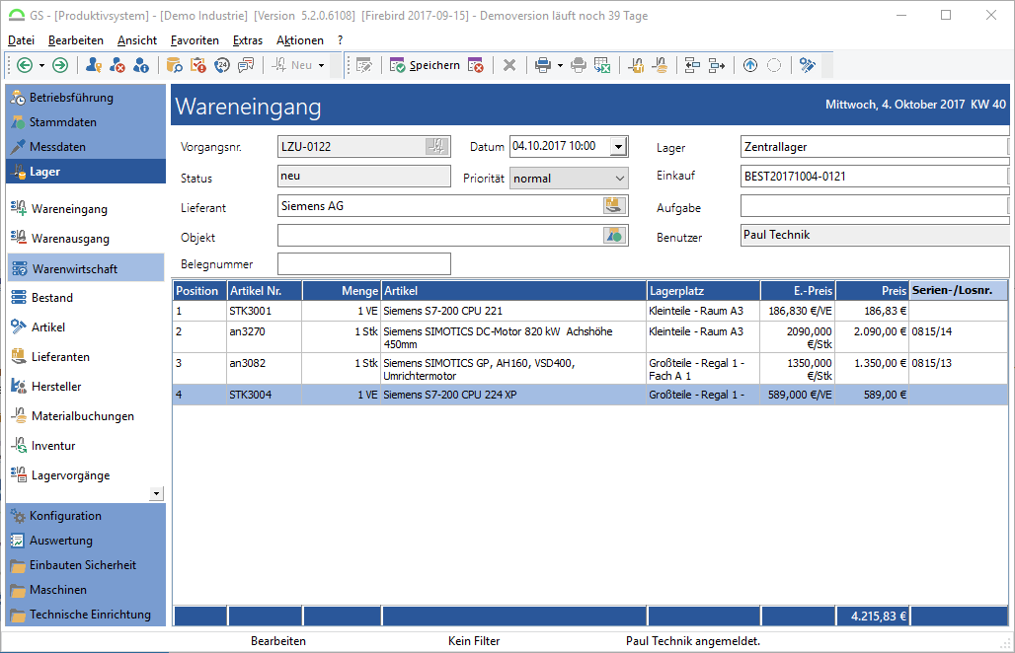This screenshot has width=1015, height=653.
Task: Click the edit record toolbar icon
Action: (364, 65)
